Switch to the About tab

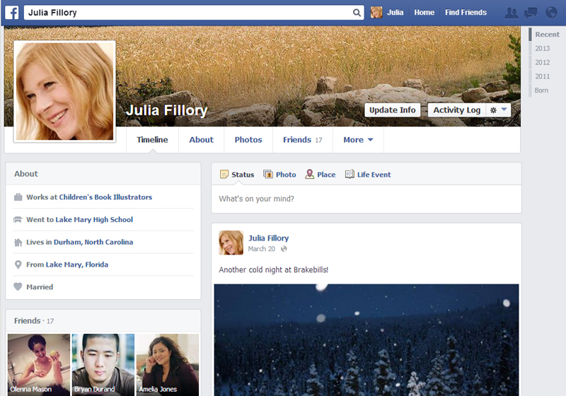pos(201,140)
